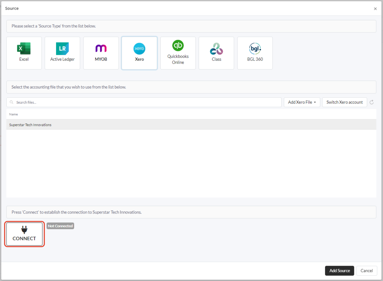This screenshot has height=281, width=383.
Task: Click the Not Connected status badge
Action: [60, 226]
